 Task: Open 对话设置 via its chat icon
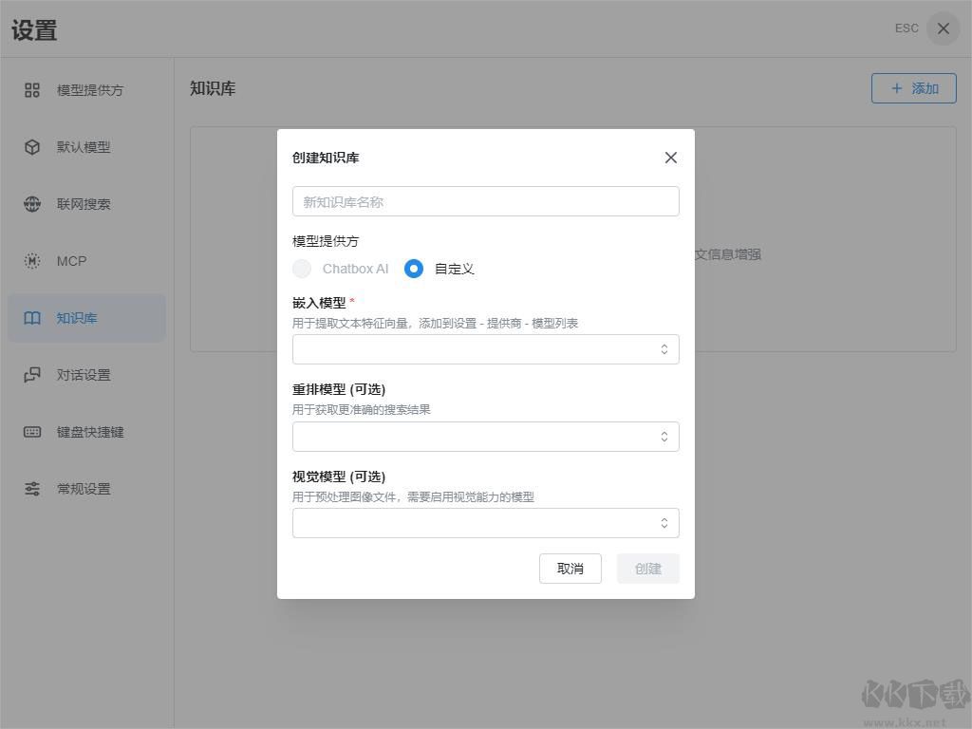[x=31, y=375]
